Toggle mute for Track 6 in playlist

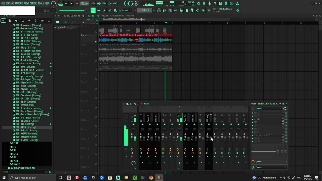[x=96, y=79]
